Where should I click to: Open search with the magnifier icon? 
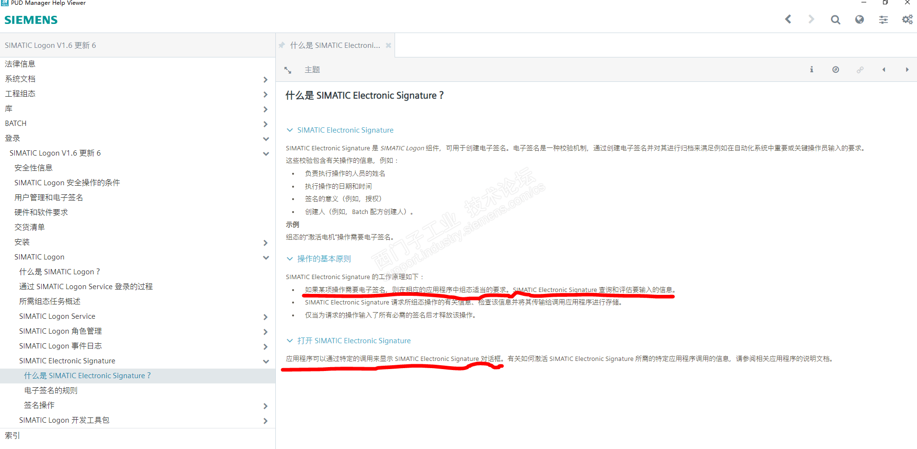coord(836,20)
